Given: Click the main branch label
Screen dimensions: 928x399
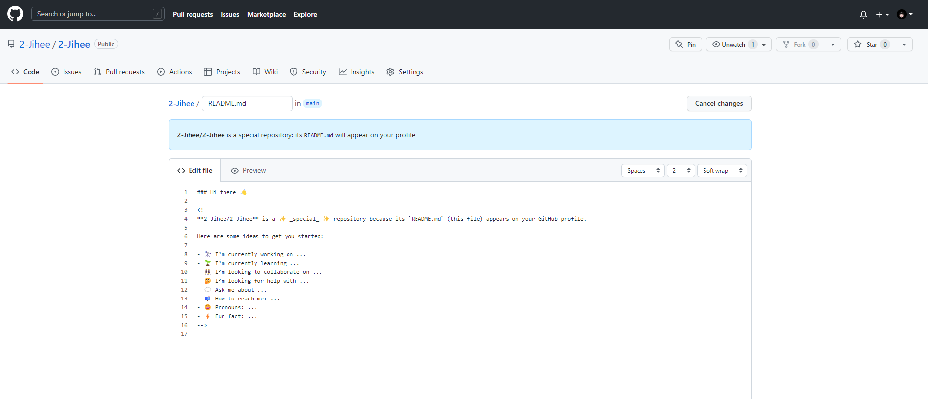Looking at the screenshot, I should click(313, 103).
